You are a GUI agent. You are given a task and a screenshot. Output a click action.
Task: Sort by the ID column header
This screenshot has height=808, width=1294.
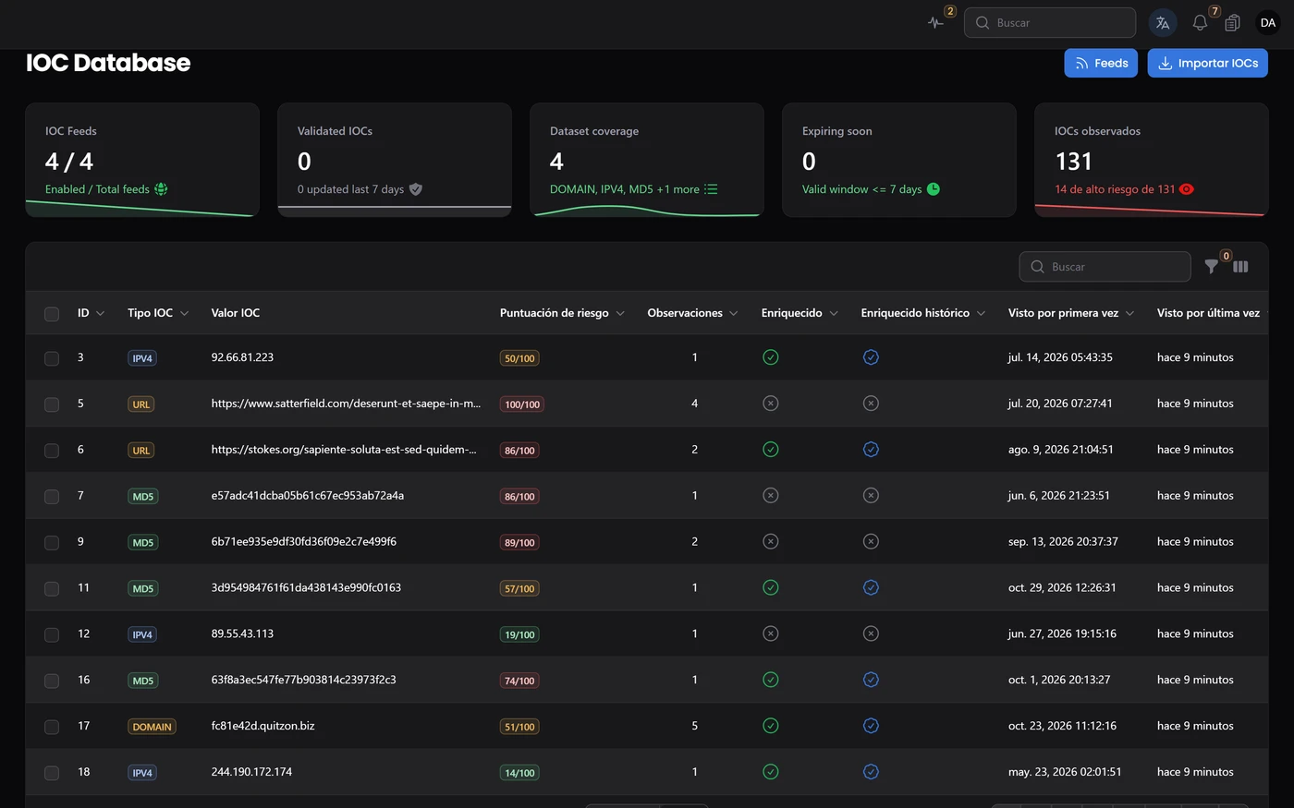[91, 313]
